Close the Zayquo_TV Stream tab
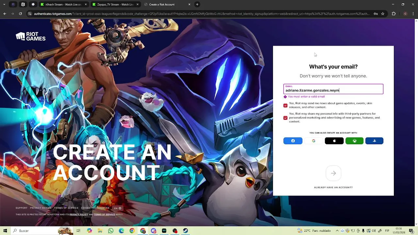Screen dimensions: 418x235 137,4
